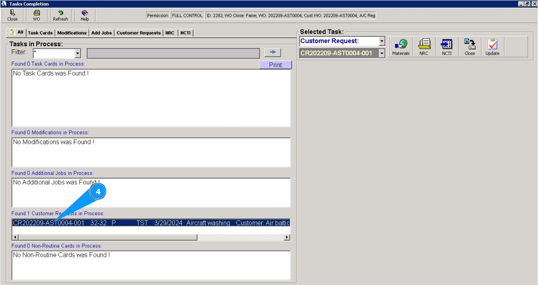Screen dimensions: 538x285
Task: Open Materials for the selected task
Action: [401, 47]
